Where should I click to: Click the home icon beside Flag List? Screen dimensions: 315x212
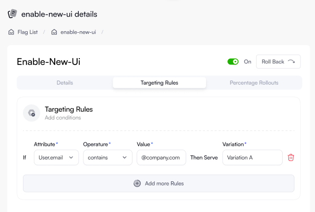11,32
